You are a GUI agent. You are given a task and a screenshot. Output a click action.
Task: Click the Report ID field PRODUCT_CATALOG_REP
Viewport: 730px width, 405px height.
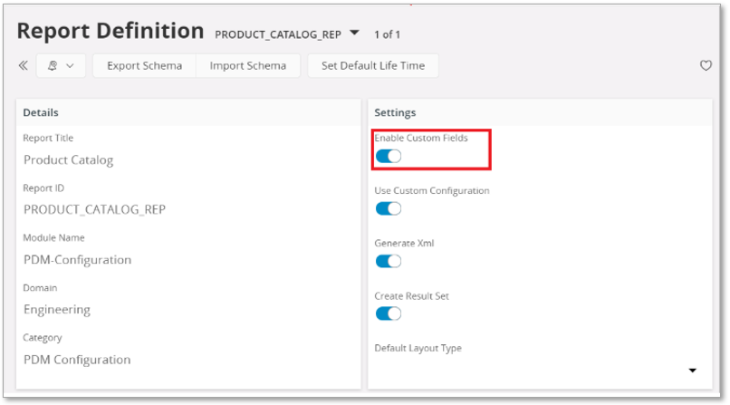(94, 210)
